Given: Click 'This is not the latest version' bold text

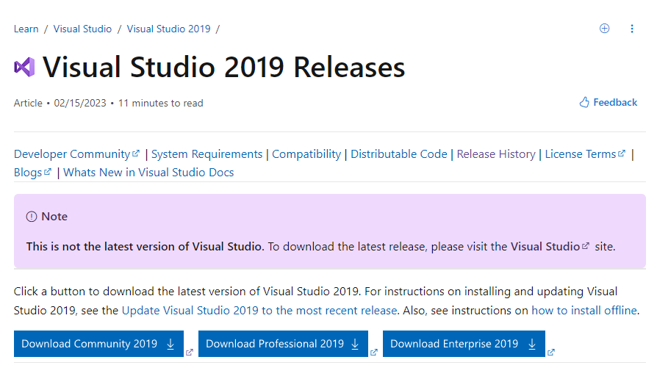Looking at the screenshot, I should point(145,247).
